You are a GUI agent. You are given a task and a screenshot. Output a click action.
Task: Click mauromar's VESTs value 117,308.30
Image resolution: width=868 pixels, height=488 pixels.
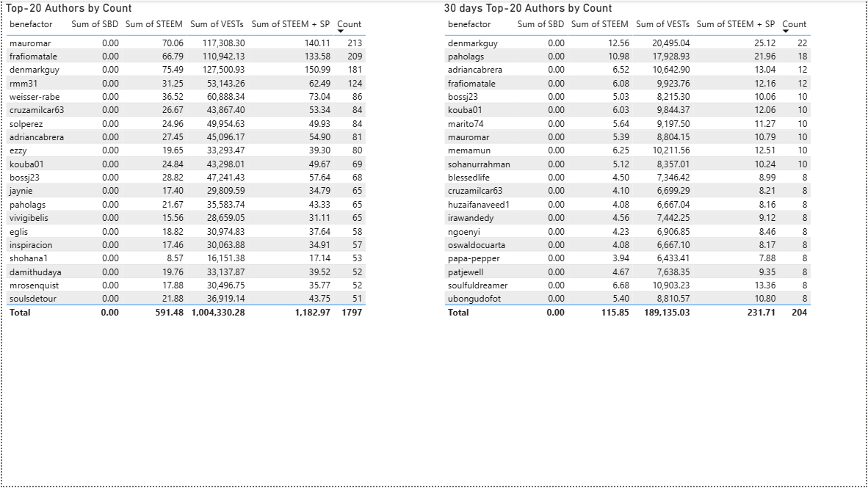point(224,43)
